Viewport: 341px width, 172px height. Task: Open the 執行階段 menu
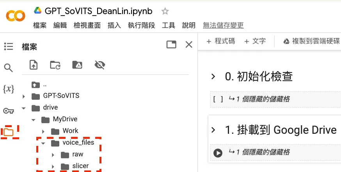[x=141, y=25]
